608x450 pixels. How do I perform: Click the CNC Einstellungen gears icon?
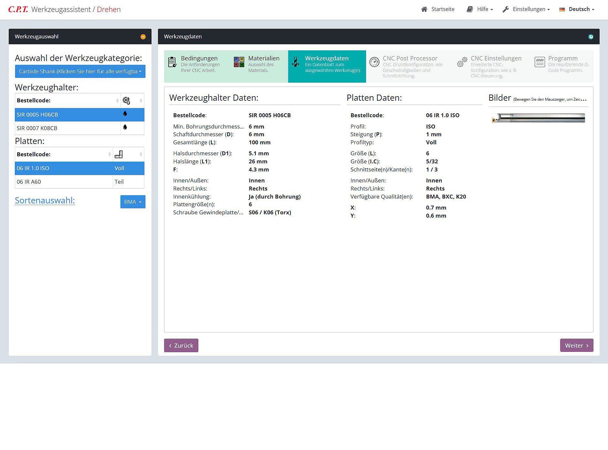coord(462,62)
